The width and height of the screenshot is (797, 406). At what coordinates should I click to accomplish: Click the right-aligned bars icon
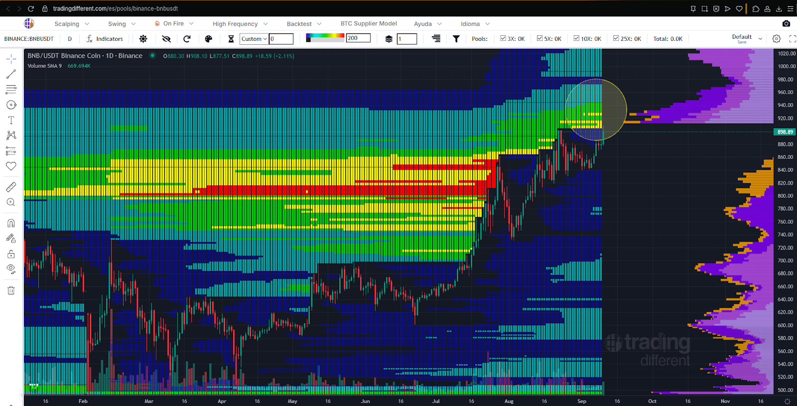click(436, 39)
